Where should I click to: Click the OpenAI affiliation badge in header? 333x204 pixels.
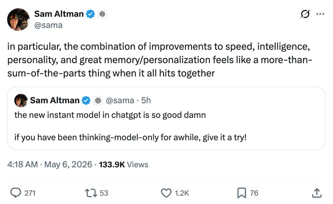102,14
